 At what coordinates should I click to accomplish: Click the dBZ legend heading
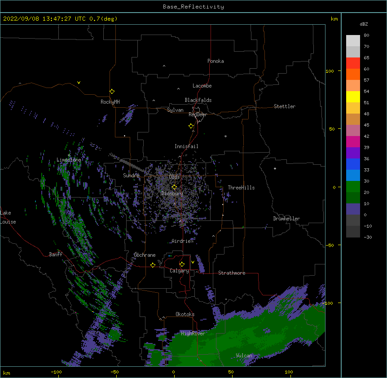pyautogui.click(x=364, y=24)
